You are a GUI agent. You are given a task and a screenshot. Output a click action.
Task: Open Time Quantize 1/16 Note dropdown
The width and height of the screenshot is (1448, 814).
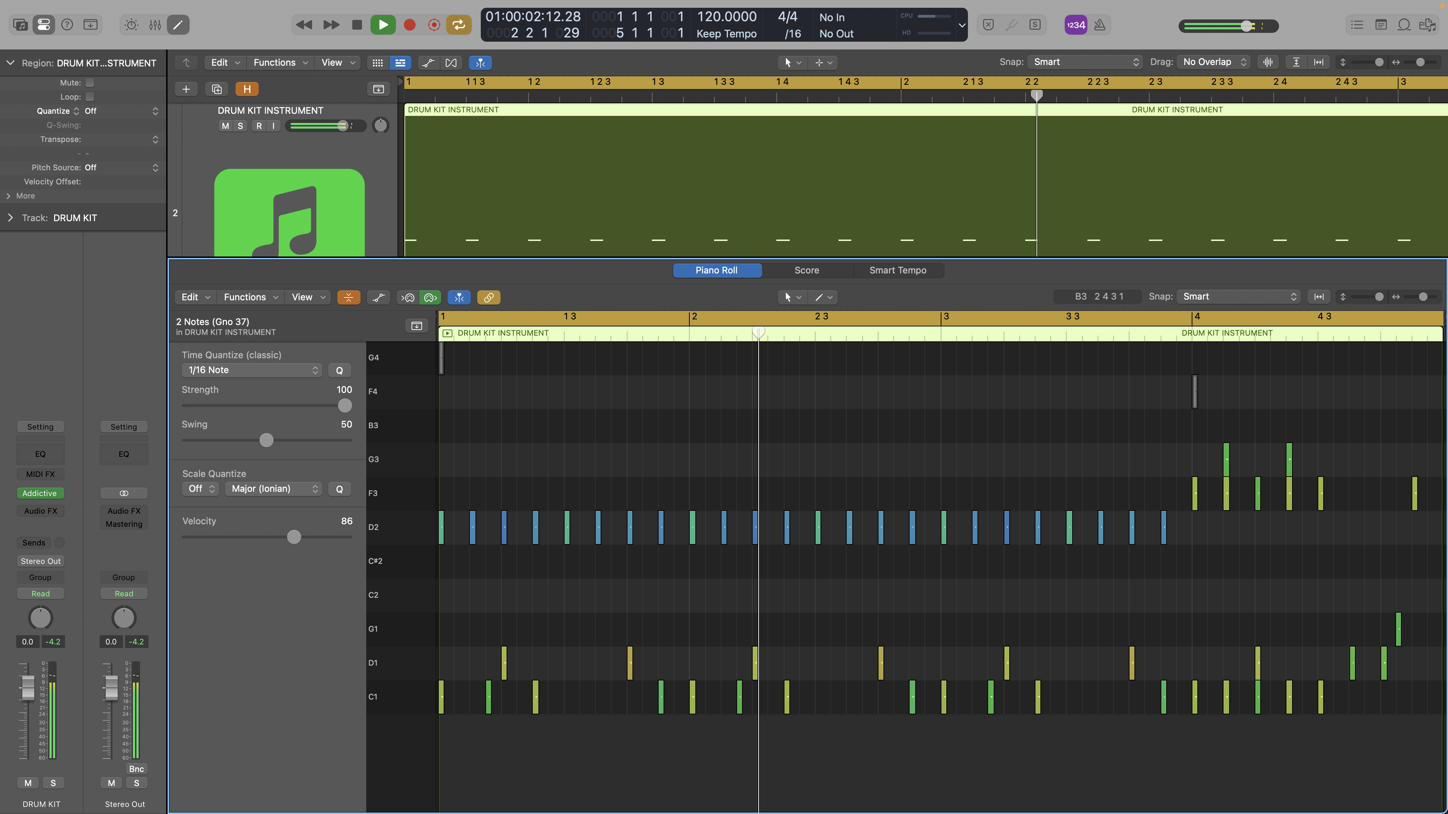252,370
